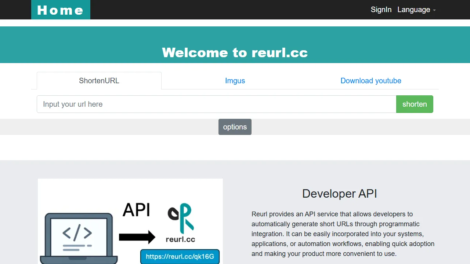Screen dimensions: 470x264
Task: Click the Welcome to reurl.cc heading
Action: pos(235,52)
